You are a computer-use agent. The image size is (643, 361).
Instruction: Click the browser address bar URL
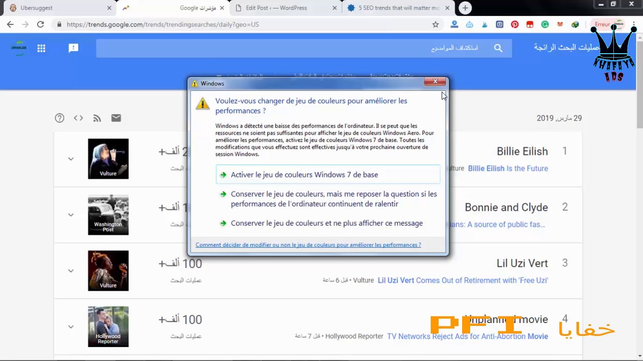tap(163, 24)
